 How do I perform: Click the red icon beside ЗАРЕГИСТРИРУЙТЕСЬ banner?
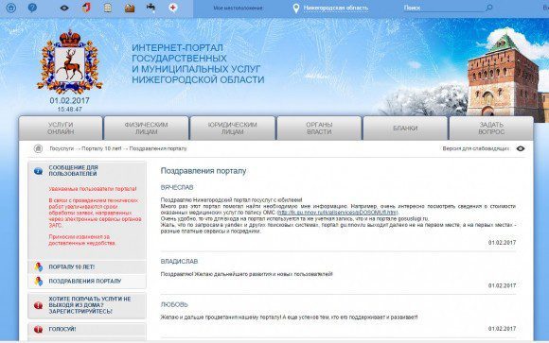coord(38,305)
